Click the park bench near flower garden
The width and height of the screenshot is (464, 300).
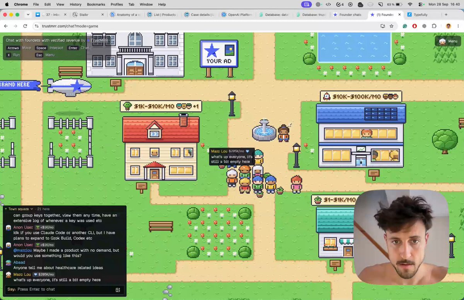click(161, 226)
